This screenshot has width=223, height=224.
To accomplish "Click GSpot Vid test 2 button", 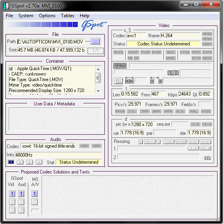I will [12, 202].
